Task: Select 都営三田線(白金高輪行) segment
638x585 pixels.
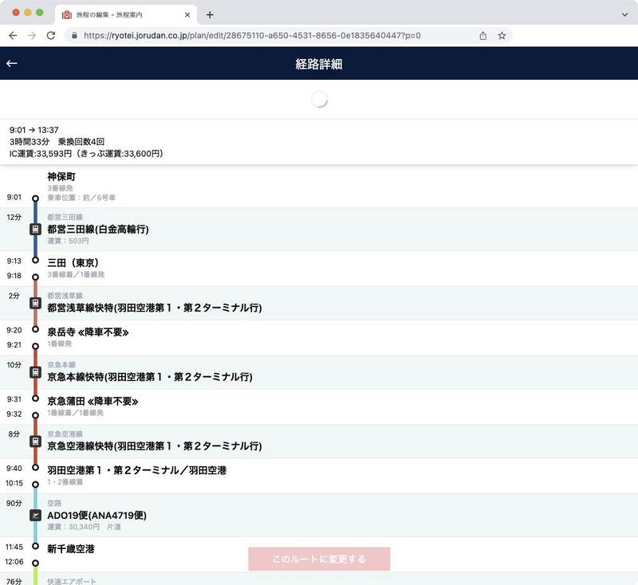Action: [98, 230]
